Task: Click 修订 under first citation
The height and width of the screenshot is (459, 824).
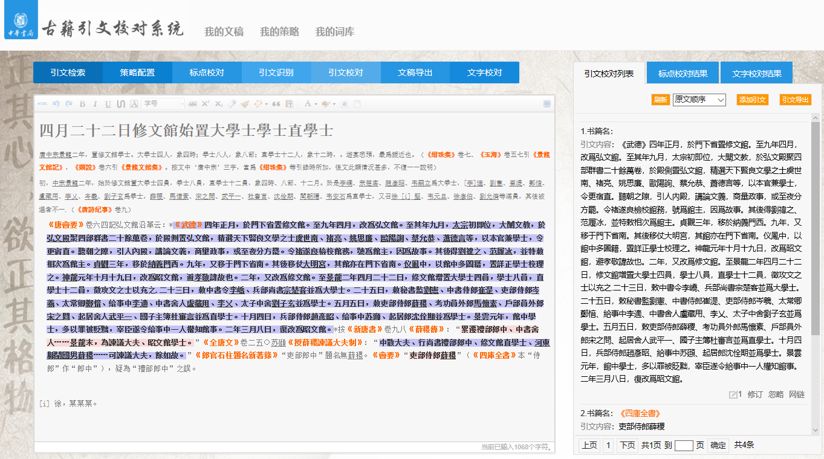Action: 755,394
